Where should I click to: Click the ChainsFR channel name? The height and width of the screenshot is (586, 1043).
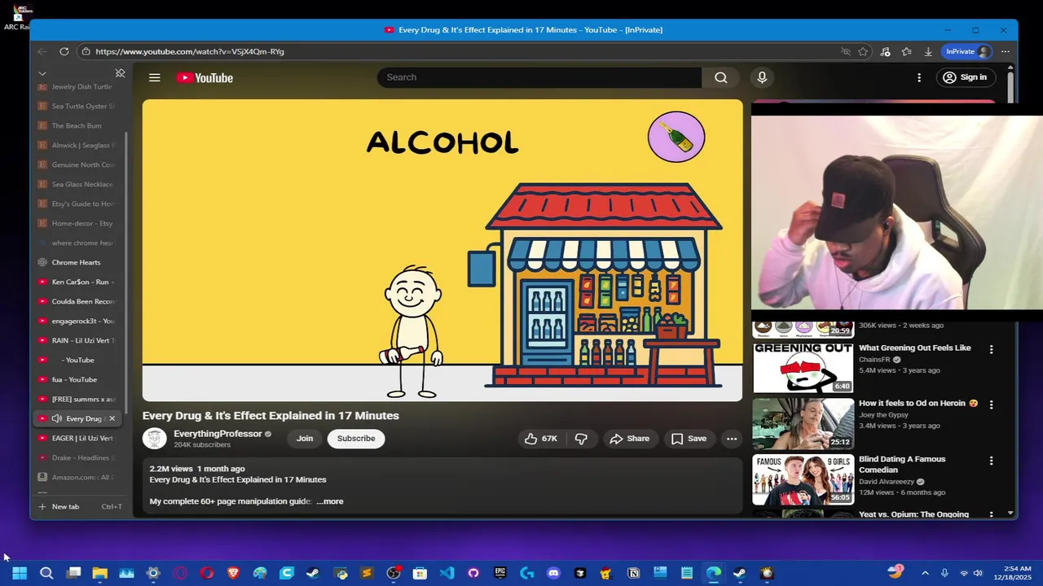pyautogui.click(x=874, y=360)
